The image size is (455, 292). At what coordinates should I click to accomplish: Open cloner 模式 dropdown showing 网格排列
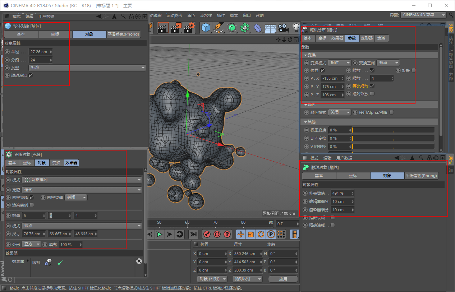[82, 180]
